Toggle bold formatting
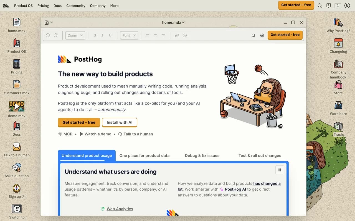Viewport: 355px width, 221px height. click(95, 35)
